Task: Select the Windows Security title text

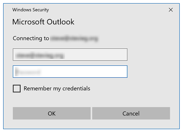Action: click(x=31, y=10)
